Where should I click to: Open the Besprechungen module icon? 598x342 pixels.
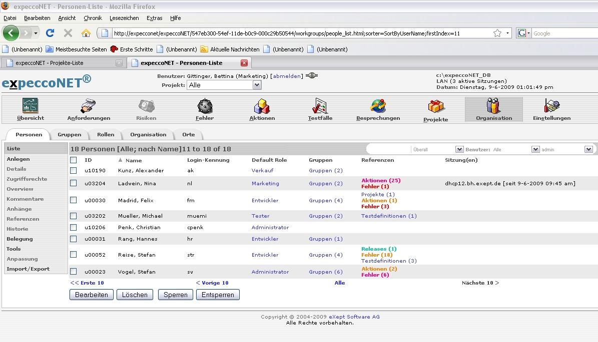click(x=378, y=106)
